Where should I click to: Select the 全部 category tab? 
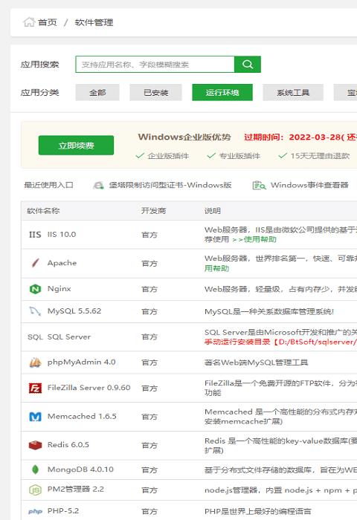[97, 92]
